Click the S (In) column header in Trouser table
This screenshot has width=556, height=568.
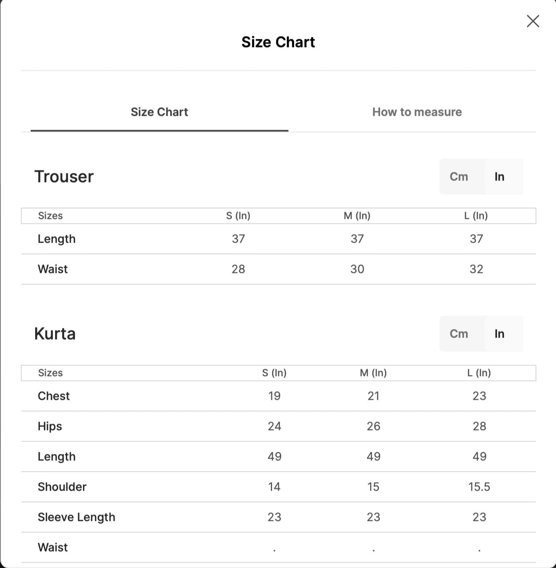pos(238,216)
